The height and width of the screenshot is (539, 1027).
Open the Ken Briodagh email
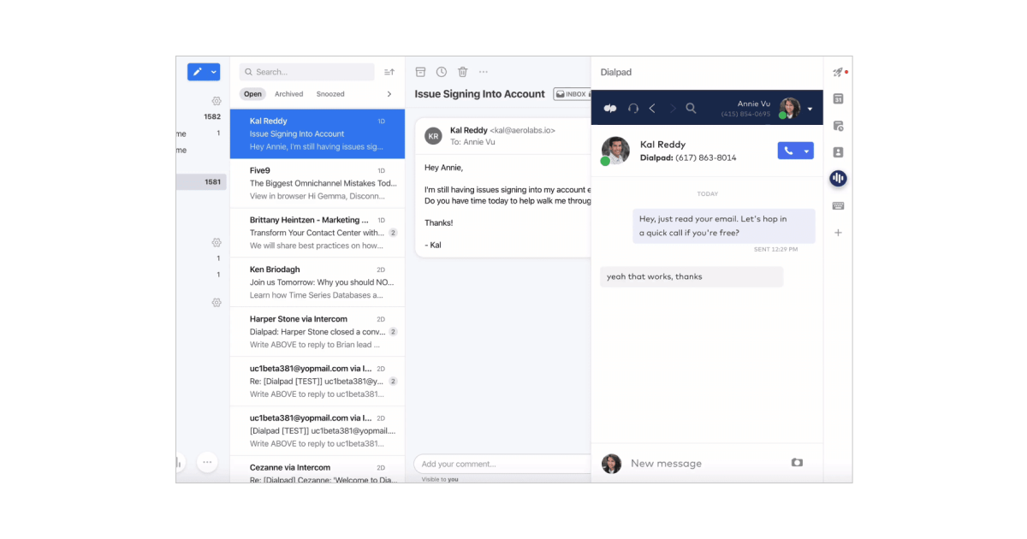click(x=317, y=282)
